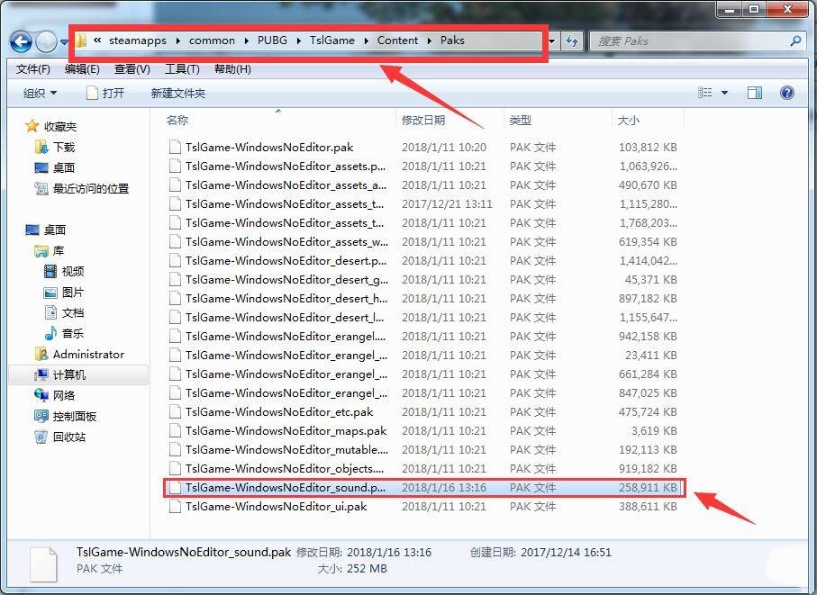Select 文档 library
This screenshot has width=817, height=595.
pos(64,312)
